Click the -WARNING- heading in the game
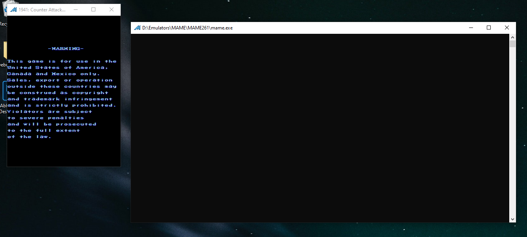Viewport: 527px width, 237px height. (65, 49)
